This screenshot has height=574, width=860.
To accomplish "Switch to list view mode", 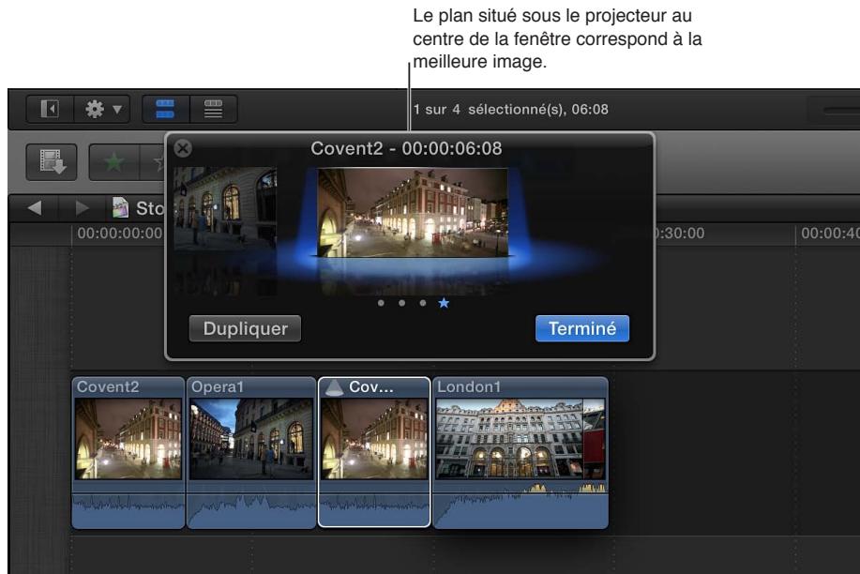I will [213, 109].
